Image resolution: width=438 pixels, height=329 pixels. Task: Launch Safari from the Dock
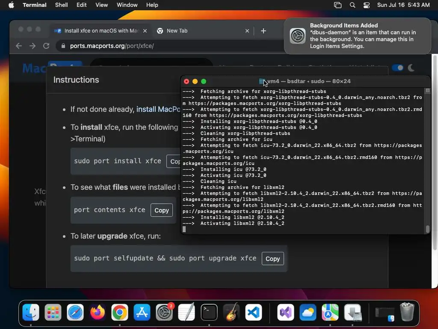pyautogui.click(x=75, y=312)
